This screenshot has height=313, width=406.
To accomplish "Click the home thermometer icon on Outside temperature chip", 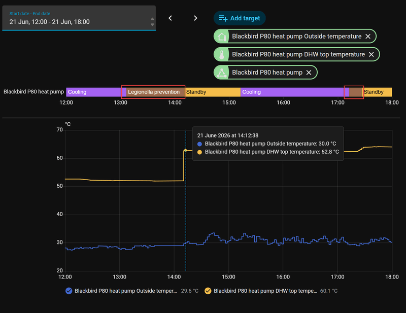I will [x=222, y=37].
